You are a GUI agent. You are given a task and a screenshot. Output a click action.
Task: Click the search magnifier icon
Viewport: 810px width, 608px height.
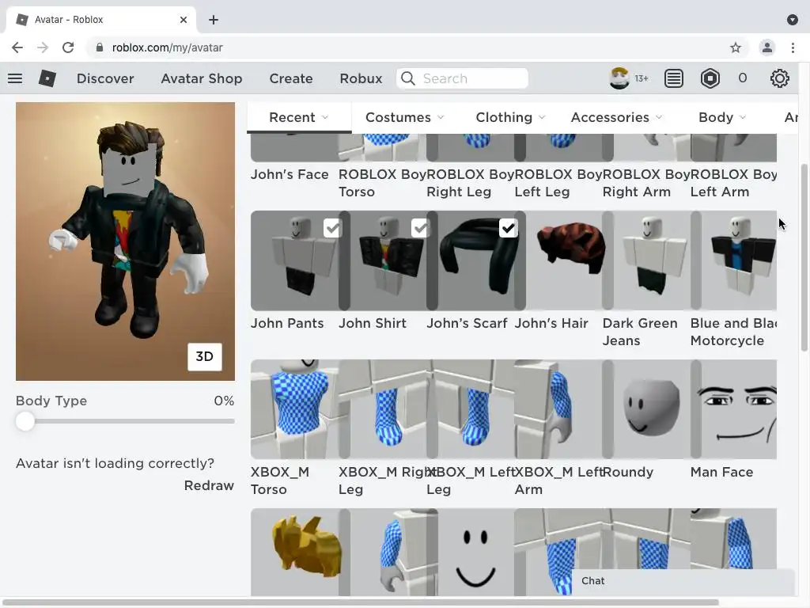coord(408,78)
